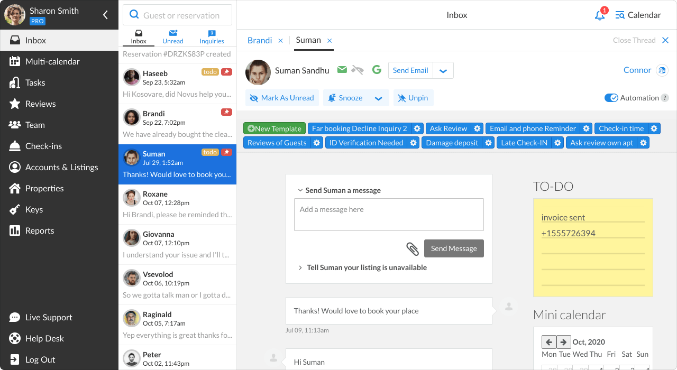Open the Send Email dropdown arrow
This screenshot has width=677, height=370.
point(443,71)
